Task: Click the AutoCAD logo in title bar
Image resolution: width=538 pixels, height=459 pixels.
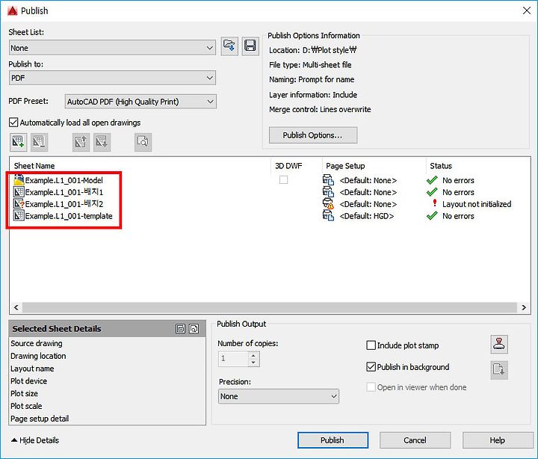Action: pyautogui.click(x=13, y=10)
